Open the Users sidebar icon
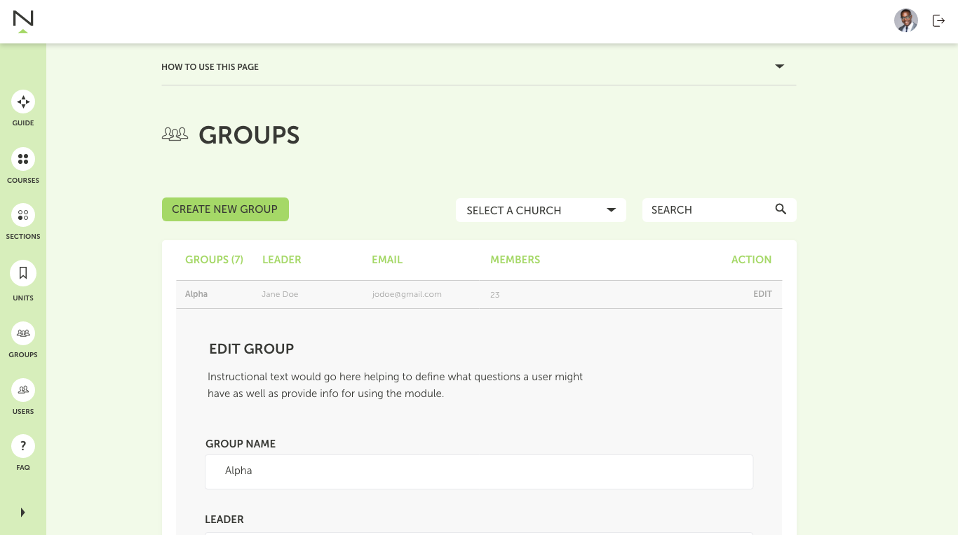958x535 pixels. (x=23, y=390)
